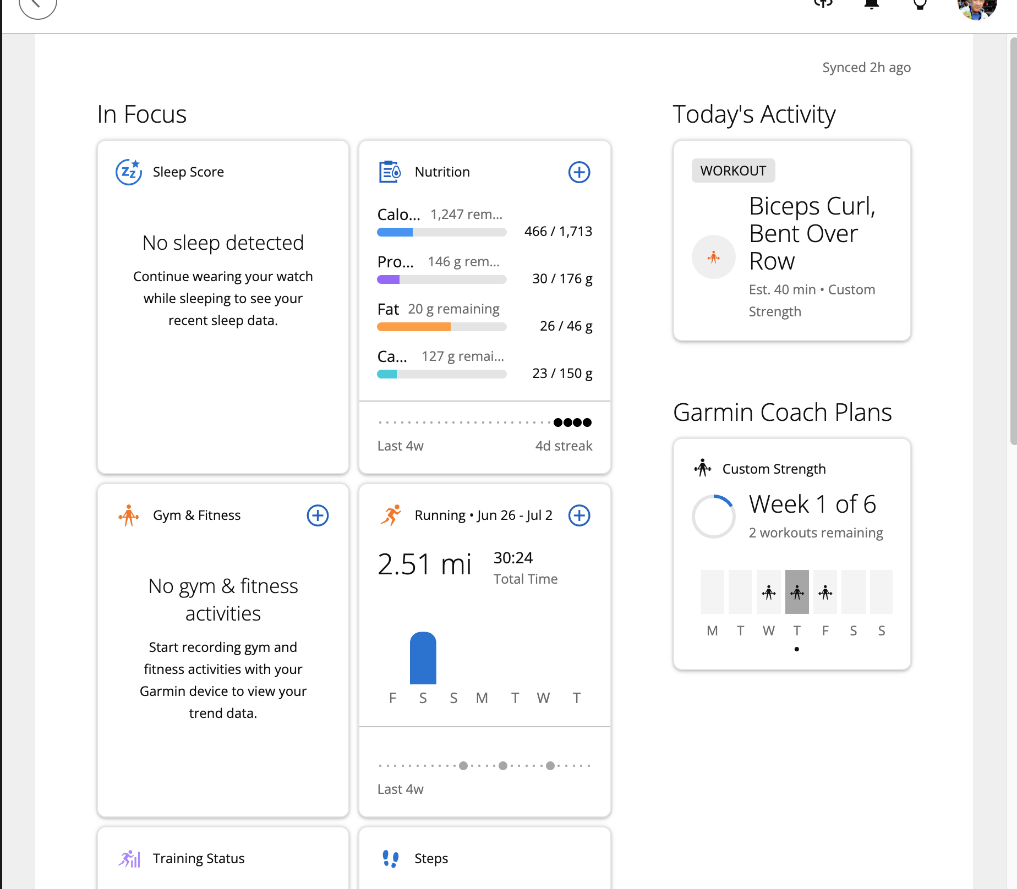The width and height of the screenshot is (1017, 889).
Task: Click the Fat remaining progress bar
Action: [441, 327]
